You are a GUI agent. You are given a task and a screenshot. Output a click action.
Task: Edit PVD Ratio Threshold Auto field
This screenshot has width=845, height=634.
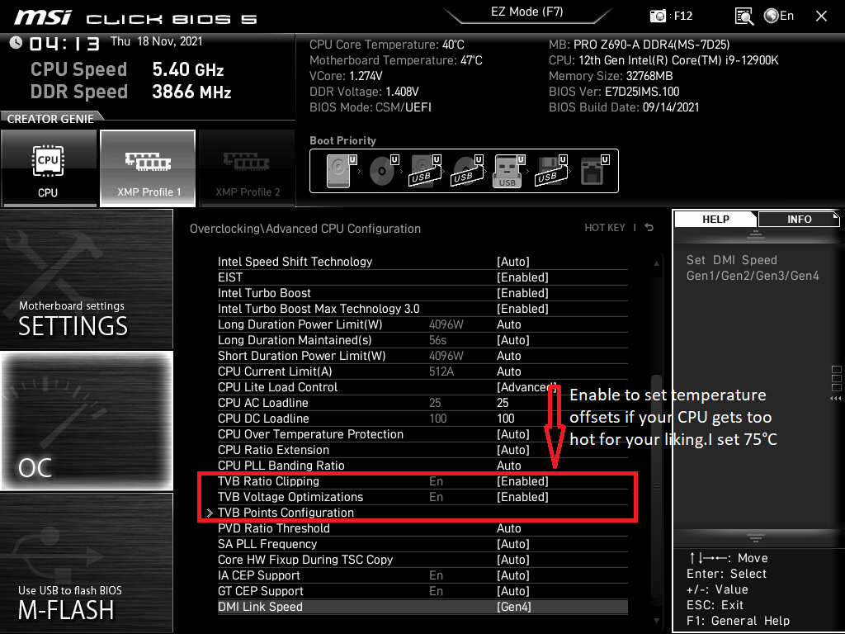tap(508, 528)
